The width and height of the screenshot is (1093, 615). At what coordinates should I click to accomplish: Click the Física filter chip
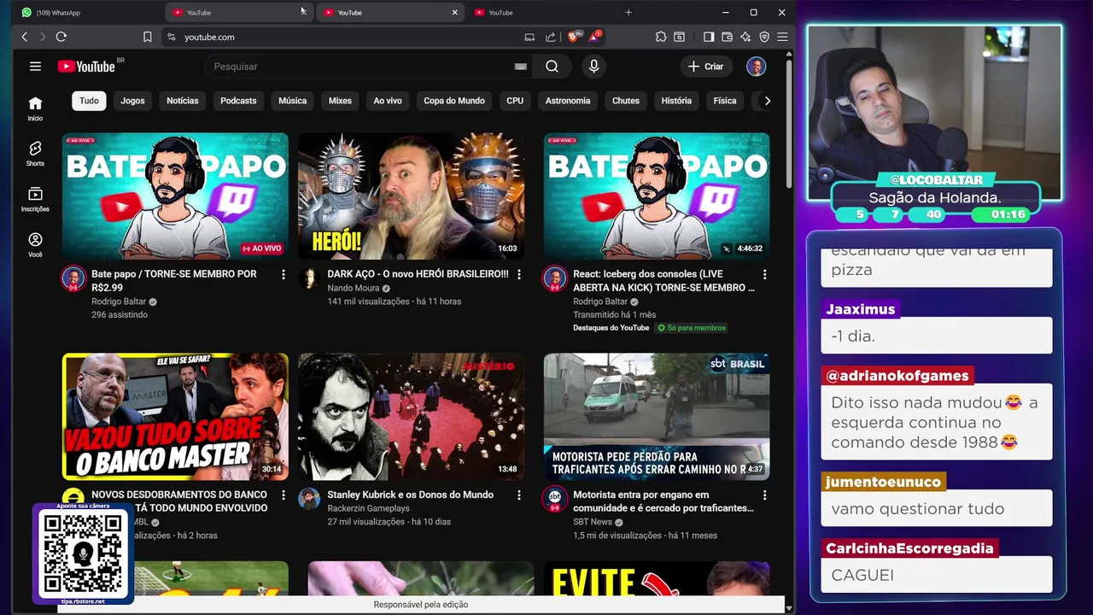coord(725,101)
